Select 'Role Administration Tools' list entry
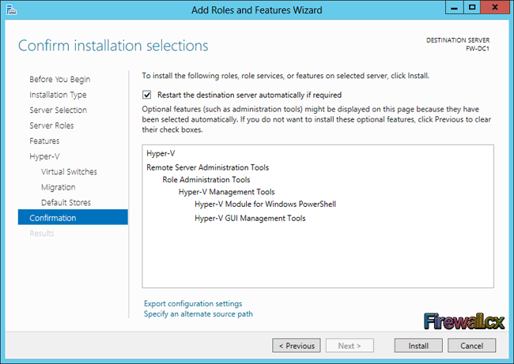This screenshot has width=514, height=364. pyautogui.click(x=206, y=179)
